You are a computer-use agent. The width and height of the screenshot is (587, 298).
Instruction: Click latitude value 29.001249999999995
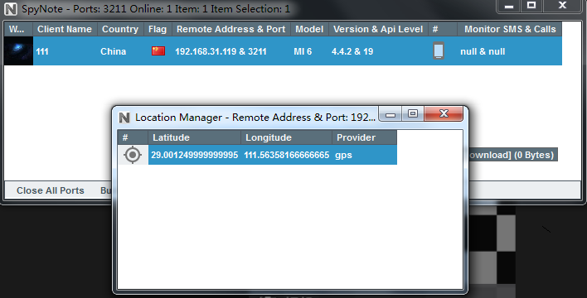click(x=195, y=155)
